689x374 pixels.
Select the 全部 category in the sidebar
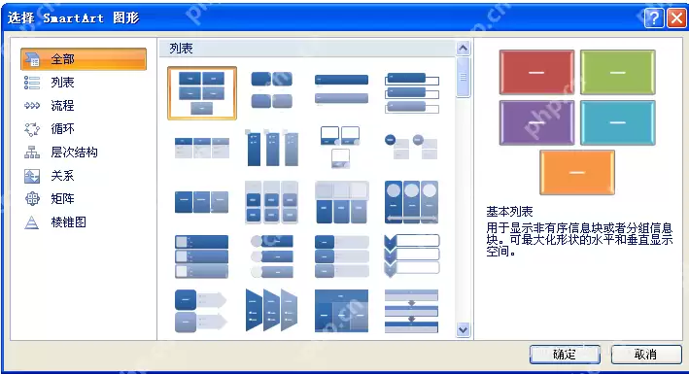point(83,59)
